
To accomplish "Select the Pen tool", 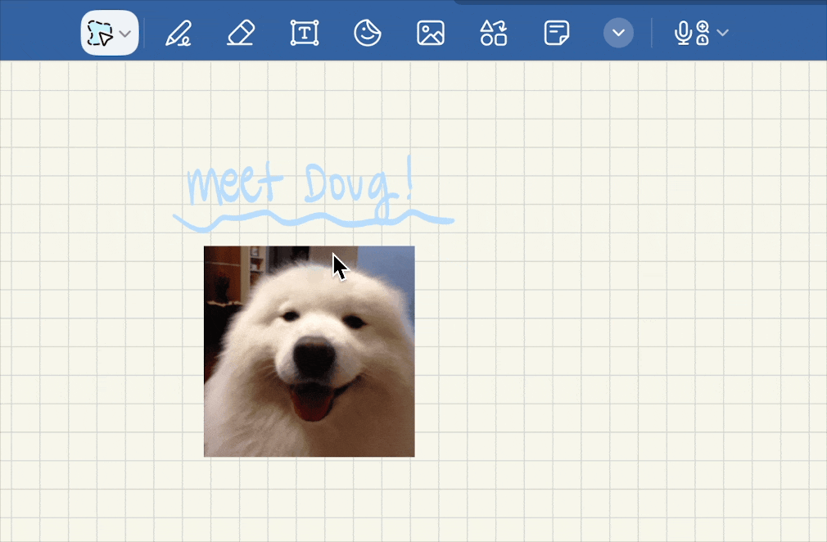I will 178,34.
